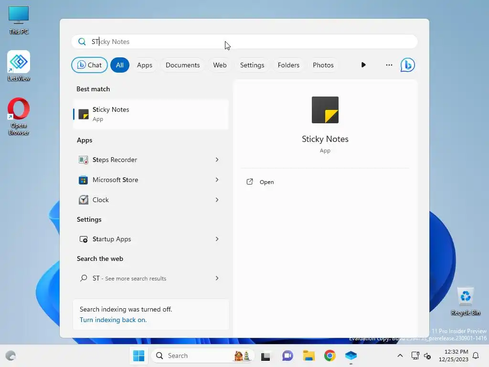
Task: Click the Microsoft Store app icon
Action: [x=83, y=180]
